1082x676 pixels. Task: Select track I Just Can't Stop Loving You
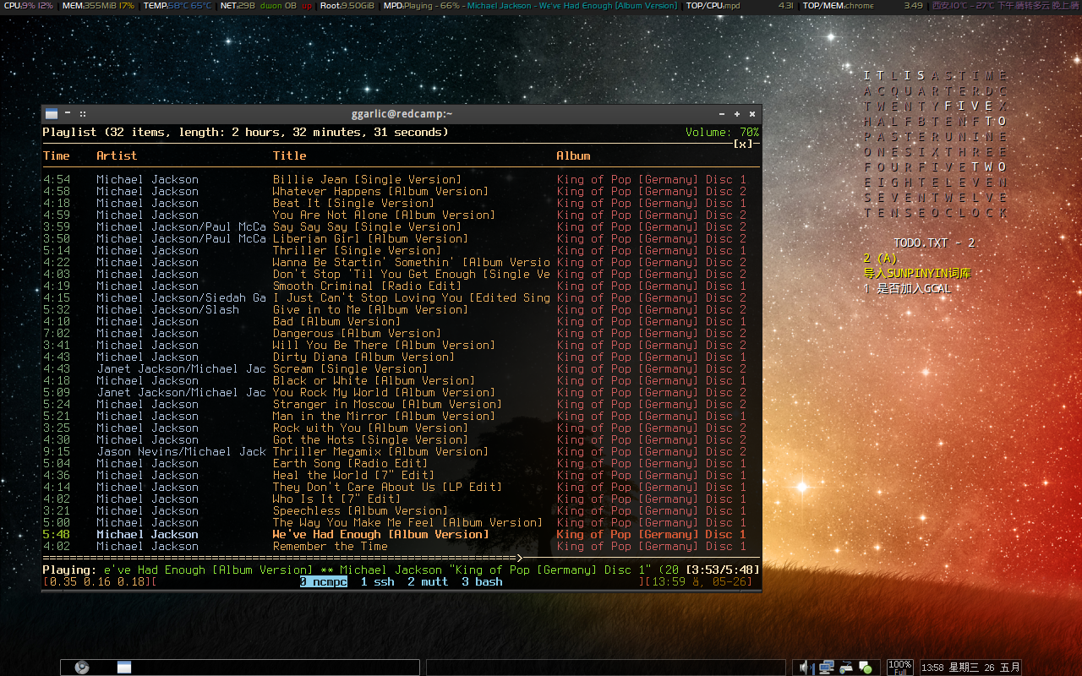(x=411, y=297)
